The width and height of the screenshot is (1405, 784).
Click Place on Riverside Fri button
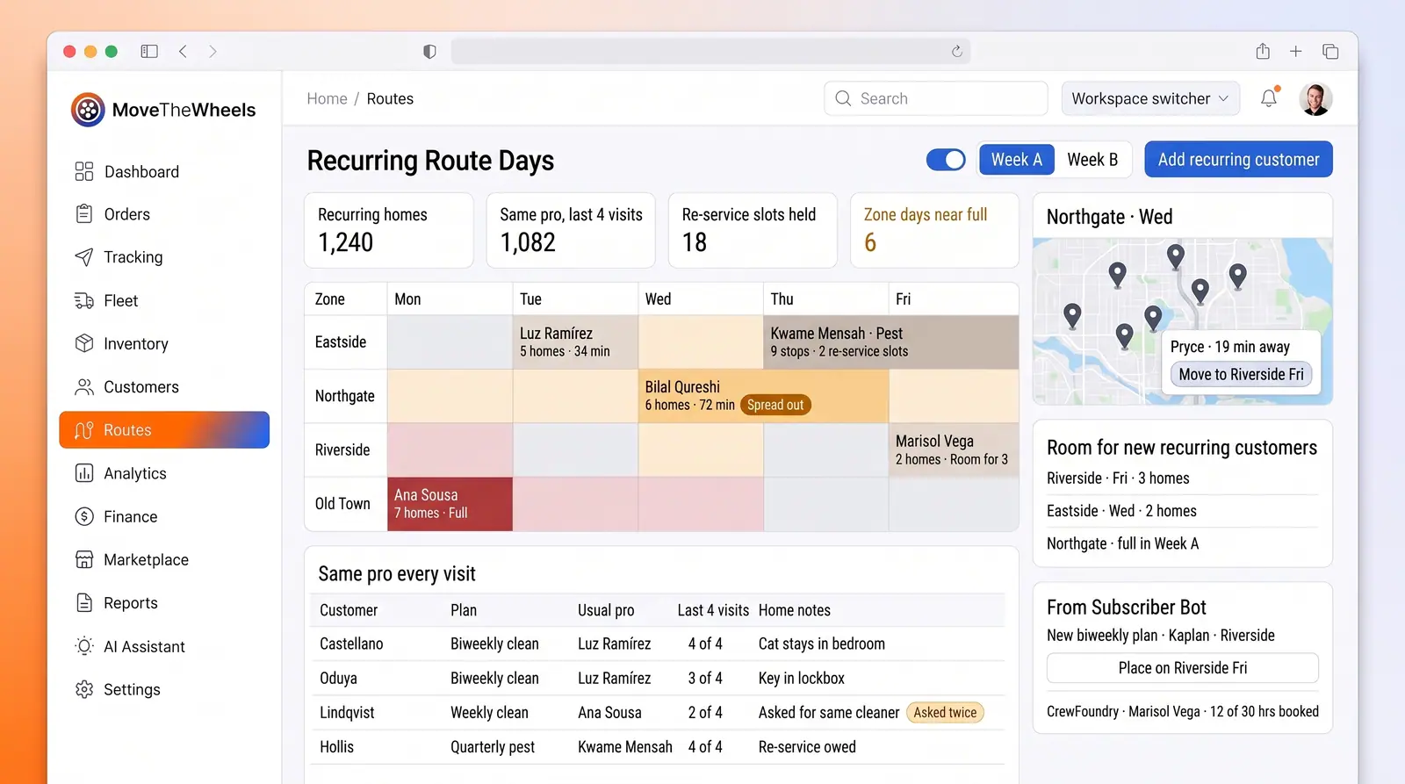[x=1183, y=668]
